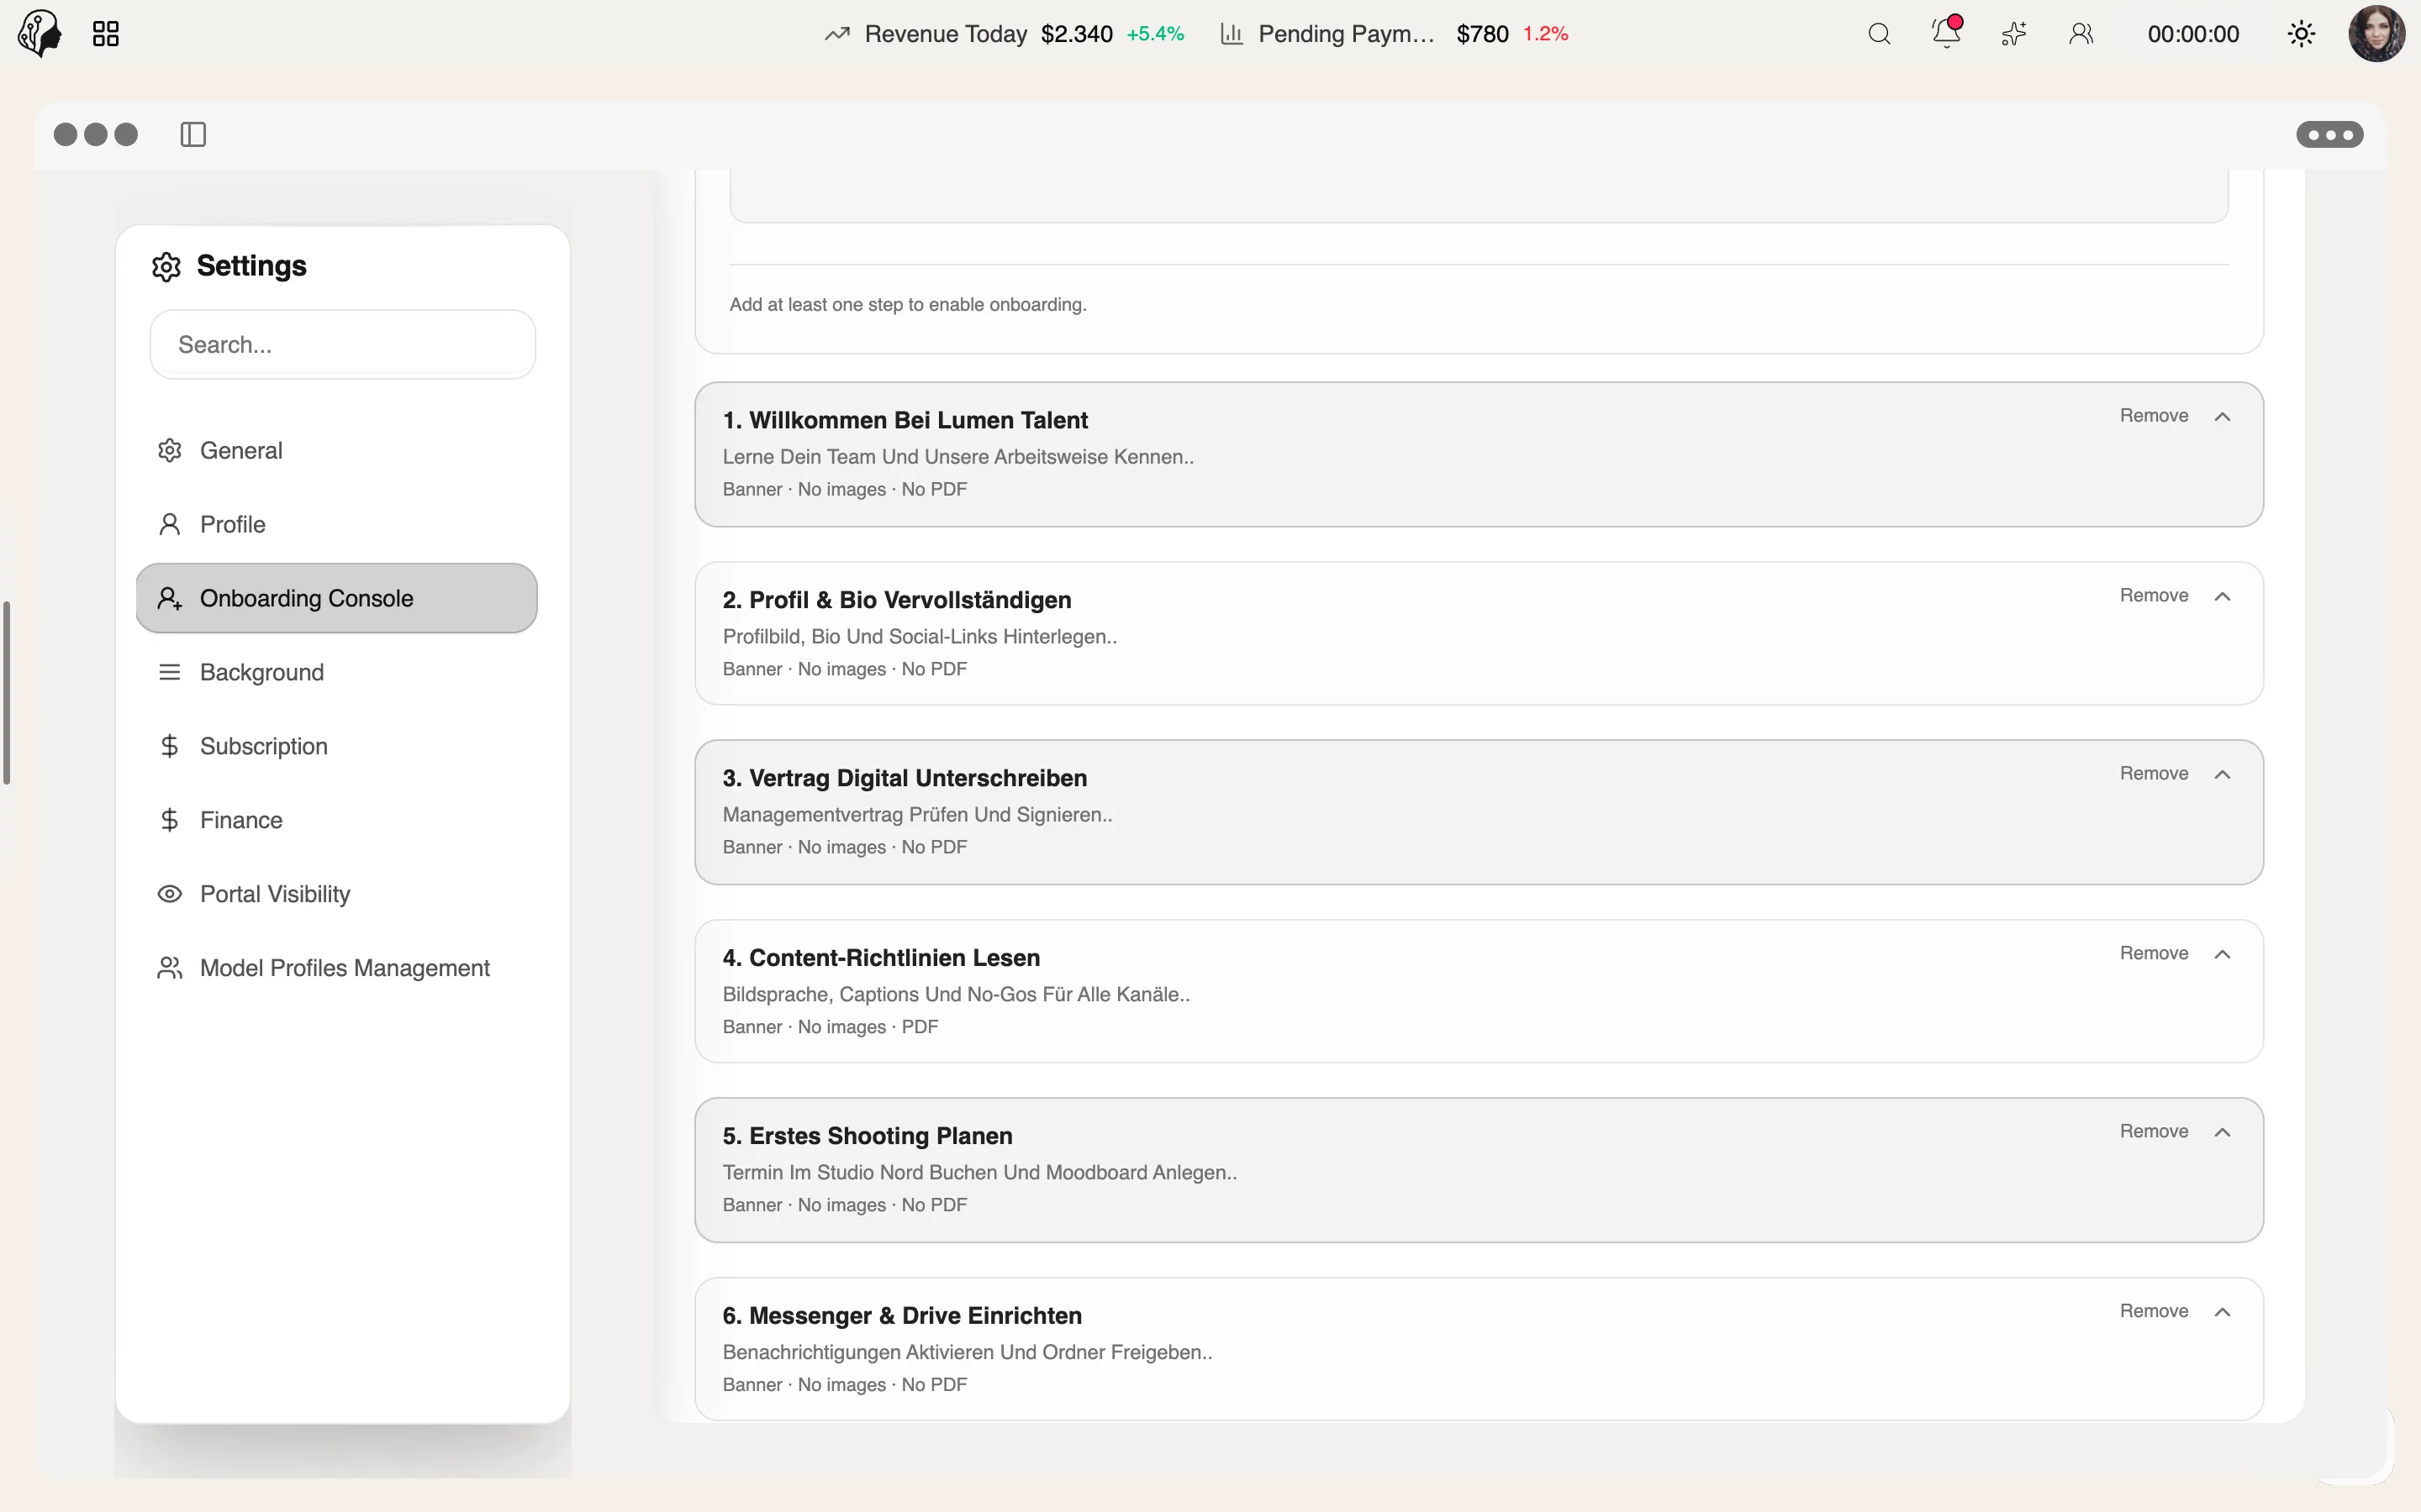Toggle the sidebar panel icon
Image resolution: width=2421 pixels, height=1512 pixels.
pyautogui.click(x=193, y=134)
